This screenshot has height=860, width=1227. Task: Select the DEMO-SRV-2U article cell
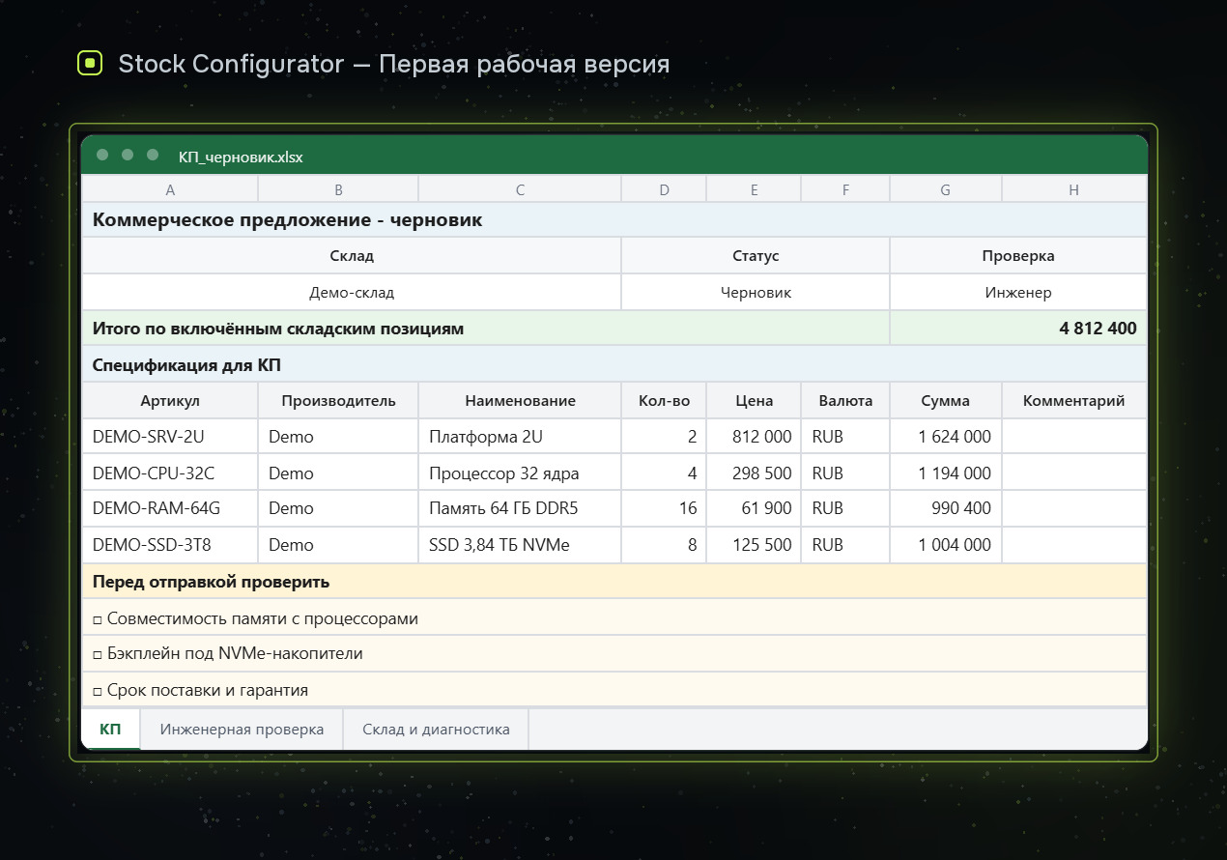click(170, 437)
